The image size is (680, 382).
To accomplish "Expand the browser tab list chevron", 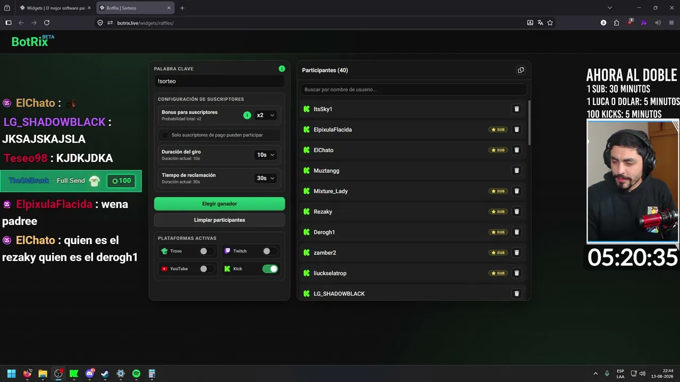I will (x=609, y=8).
